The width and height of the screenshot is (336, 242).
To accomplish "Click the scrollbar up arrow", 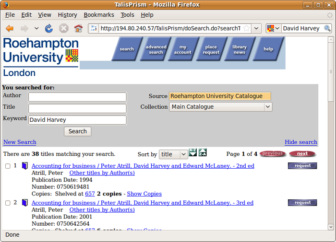I will [331, 40].
